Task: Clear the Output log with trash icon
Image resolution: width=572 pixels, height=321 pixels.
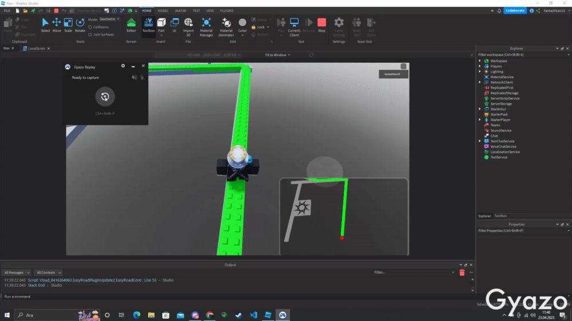Action: 462,272
